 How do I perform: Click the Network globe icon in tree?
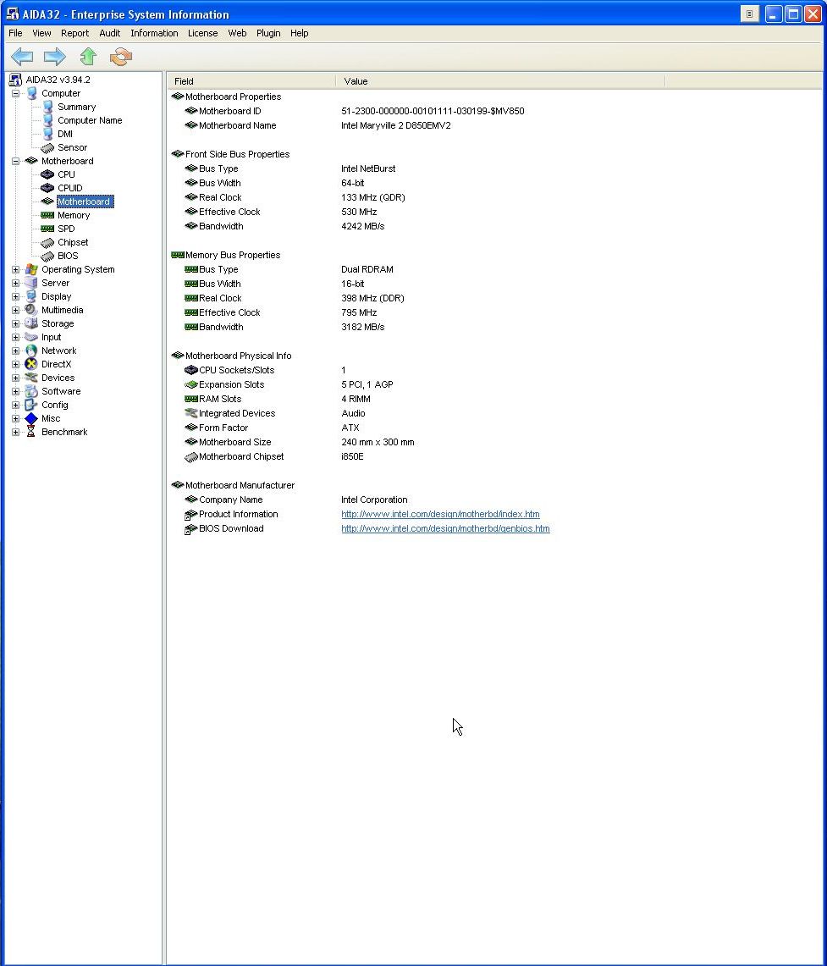coord(31,351)
